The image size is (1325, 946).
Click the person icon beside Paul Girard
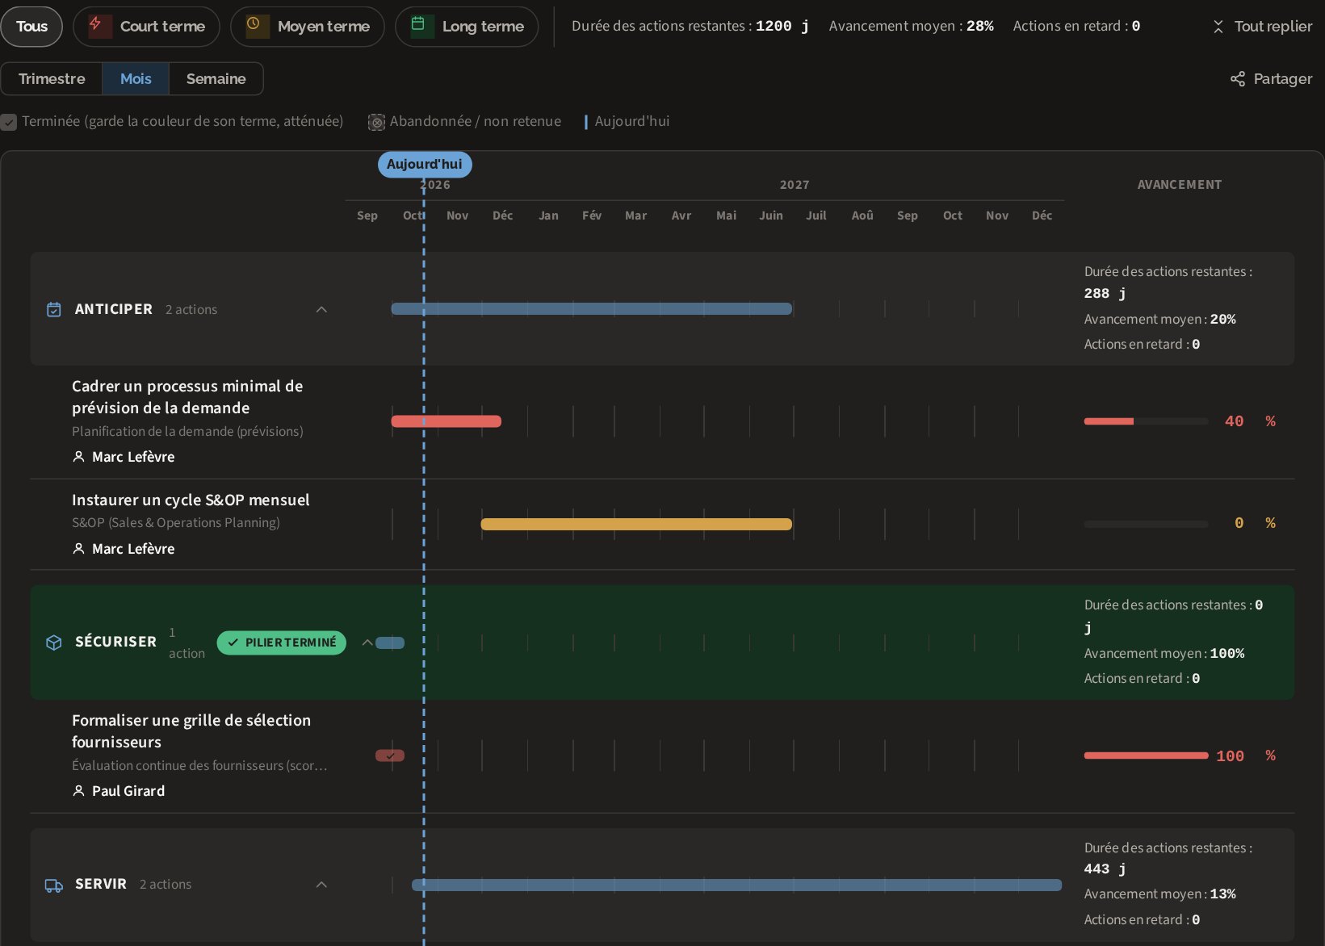point(79,791)
